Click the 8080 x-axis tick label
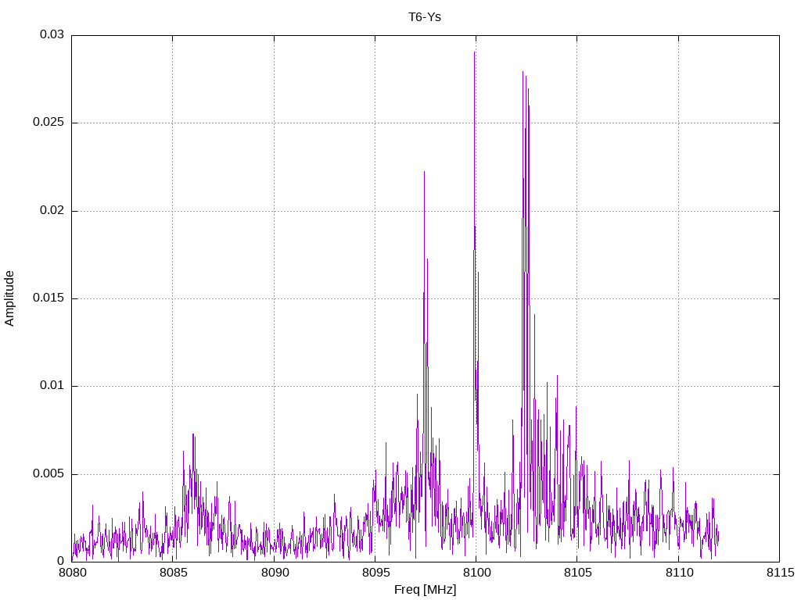 pos(71,573)
